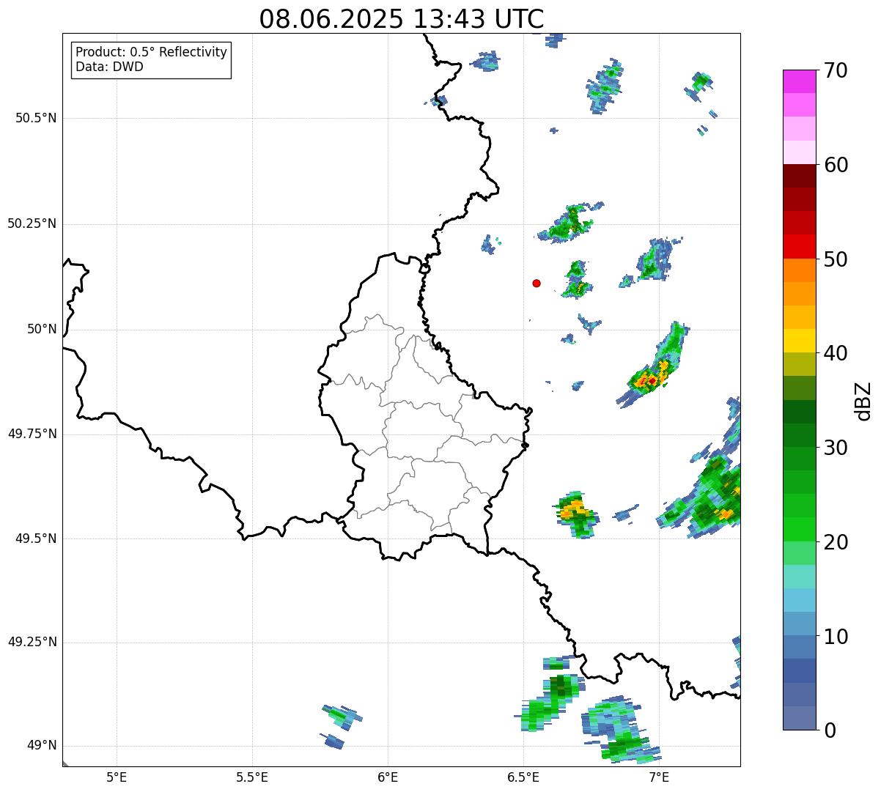Click the colorbar 10 tick label
The image size is (881, 792).
(x=836, y=637)
